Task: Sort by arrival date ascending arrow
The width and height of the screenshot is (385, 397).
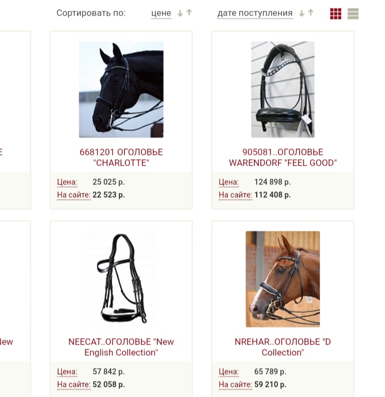Action: [311, 12]
